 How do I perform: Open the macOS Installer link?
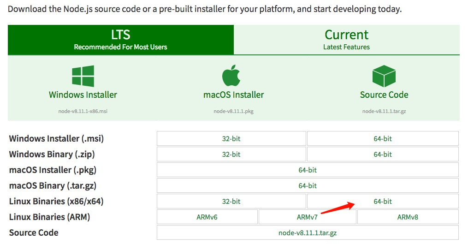click(233, 95)
